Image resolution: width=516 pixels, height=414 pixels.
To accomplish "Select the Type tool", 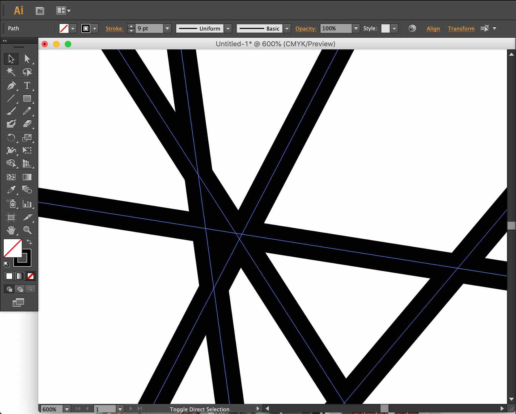I will (27, 86).
